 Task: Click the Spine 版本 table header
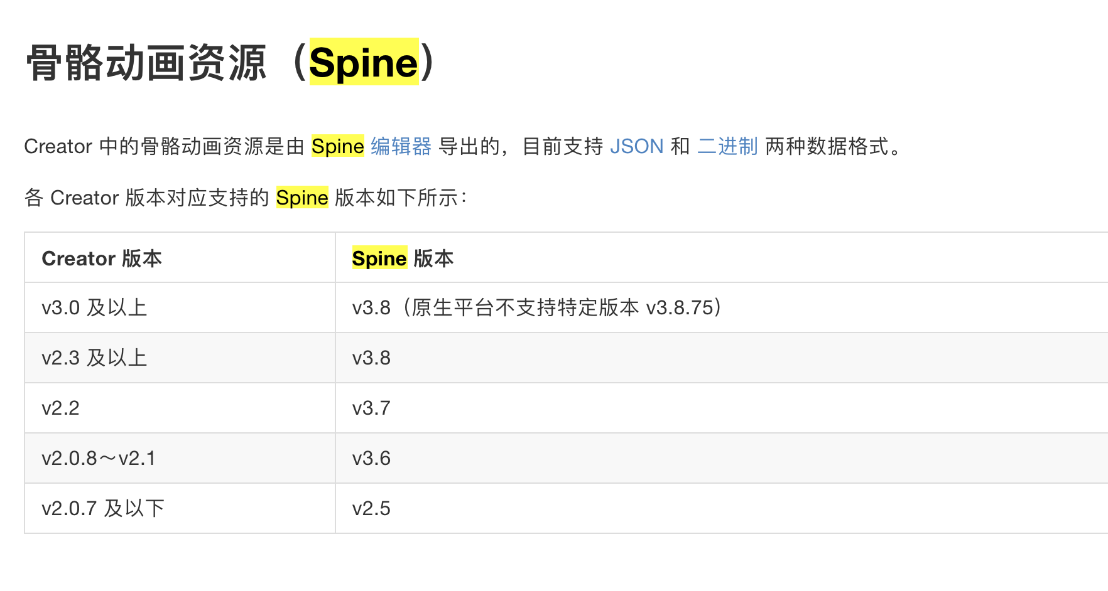[x=403, y=258]
